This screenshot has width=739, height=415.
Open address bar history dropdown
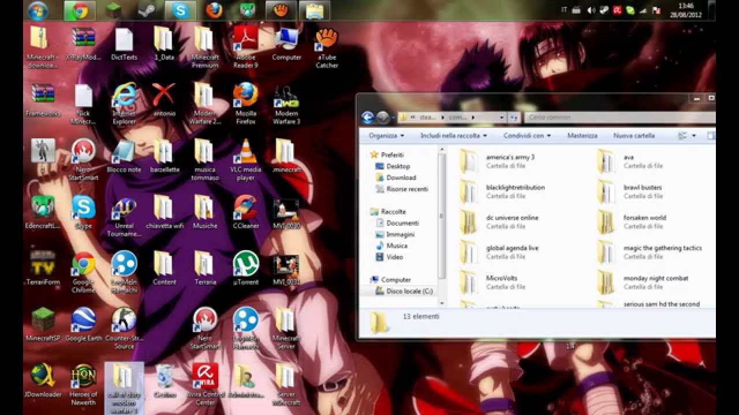(x=501, y=118)
